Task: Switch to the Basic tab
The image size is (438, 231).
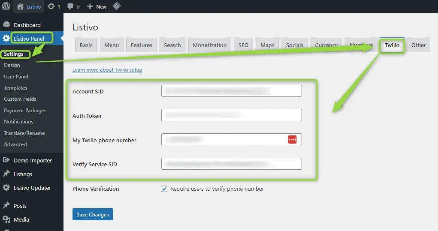Action: 86,45
